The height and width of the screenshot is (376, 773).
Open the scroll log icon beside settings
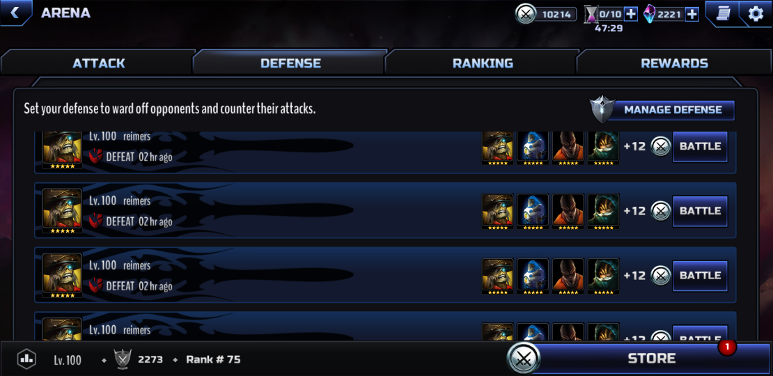[x=724, y=14]
